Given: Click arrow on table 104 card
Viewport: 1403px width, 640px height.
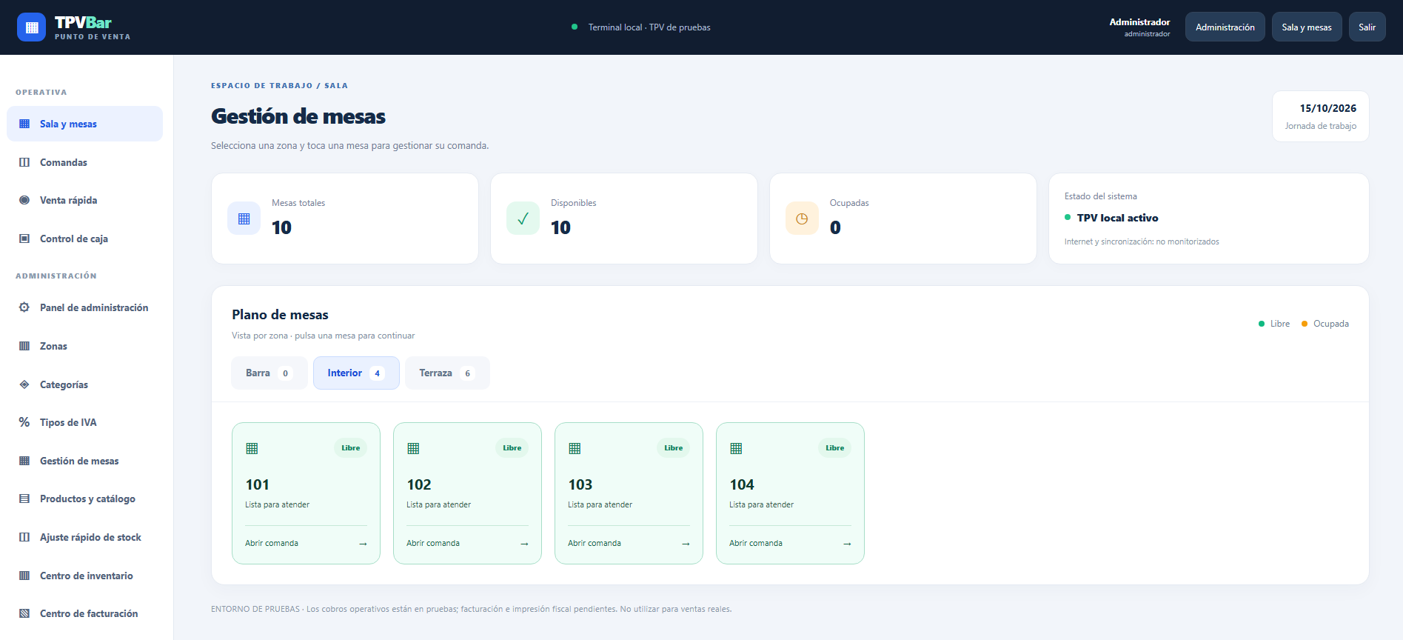Looking at the screenshot, I should pos(847,544).
